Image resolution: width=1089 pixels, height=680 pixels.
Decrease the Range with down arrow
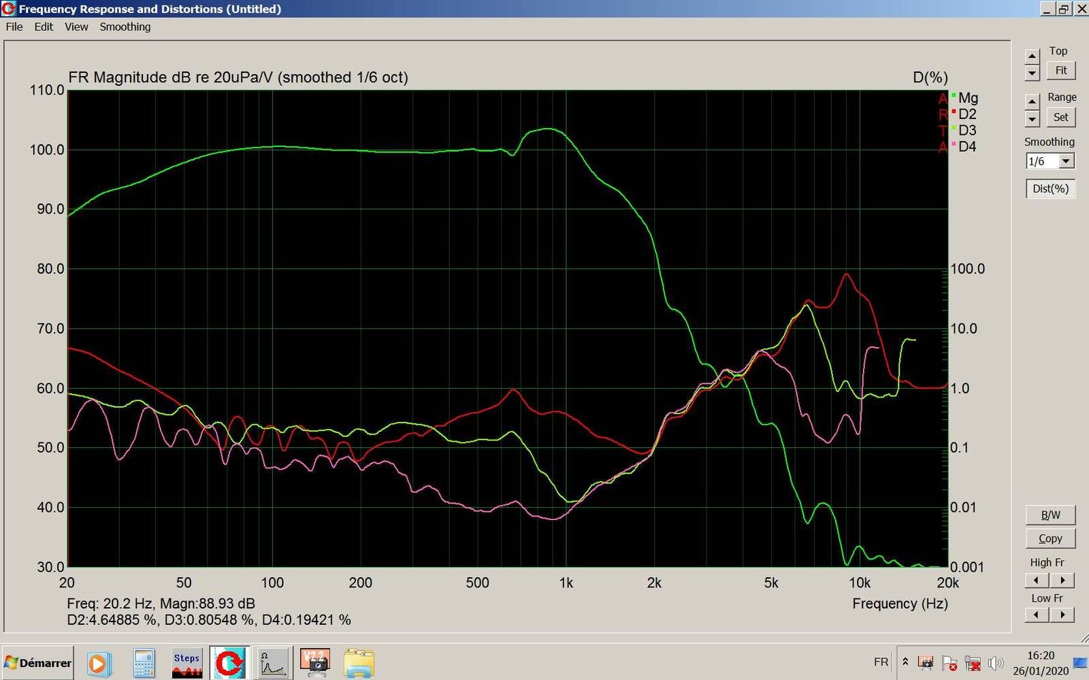1033,119
